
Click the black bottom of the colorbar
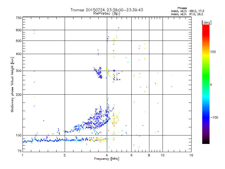click(x=206, y=142)
